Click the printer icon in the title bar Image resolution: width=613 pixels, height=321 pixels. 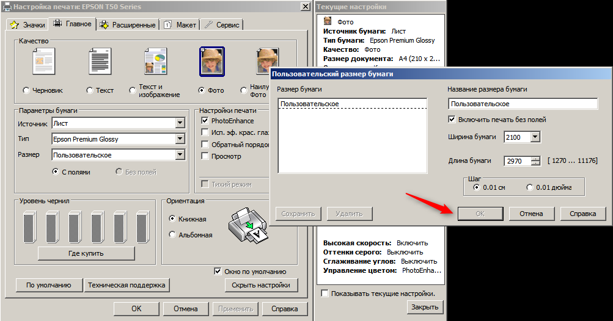coord(7,7)
